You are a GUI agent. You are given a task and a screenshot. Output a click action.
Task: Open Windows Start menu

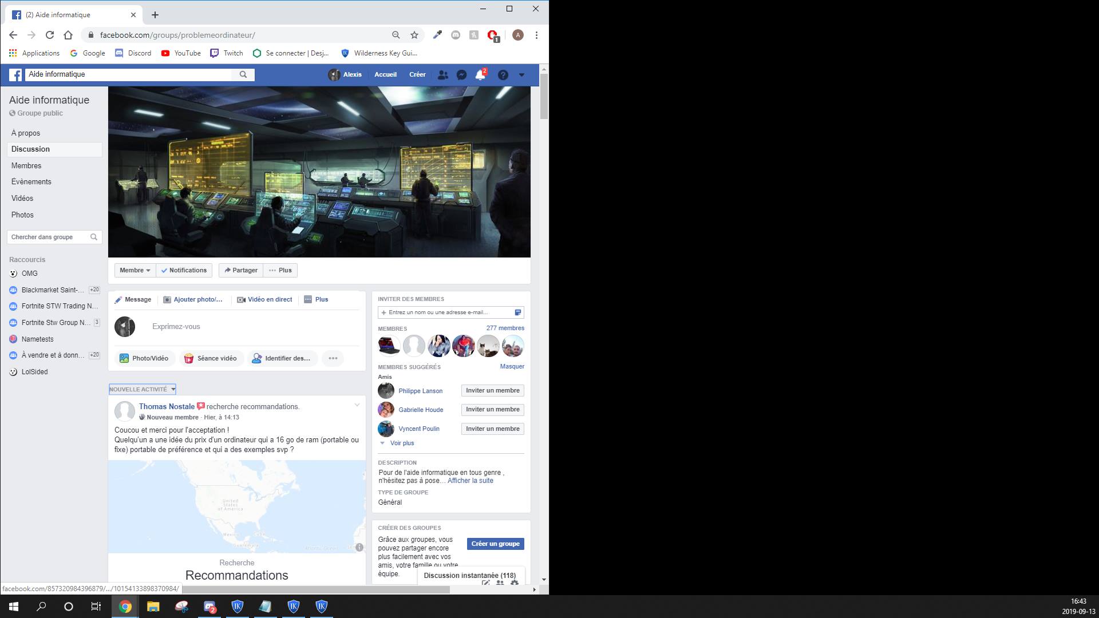pos(14,607)
